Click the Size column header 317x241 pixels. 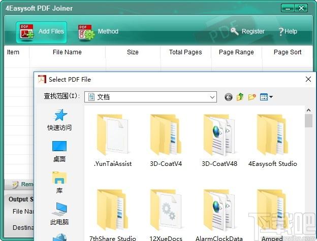coord(133,52)
